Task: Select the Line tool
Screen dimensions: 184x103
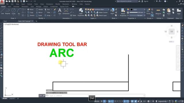Action: coord(3,11)
